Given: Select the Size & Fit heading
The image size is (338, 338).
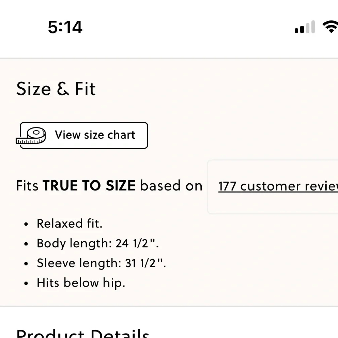Looking at the screenshot, I should click(56, 89).
